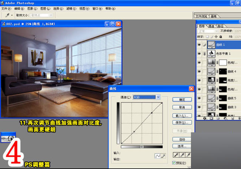241x169 pixels.
Task: Select the 曲线 3 layer name
Action: (x=232, y=107)
